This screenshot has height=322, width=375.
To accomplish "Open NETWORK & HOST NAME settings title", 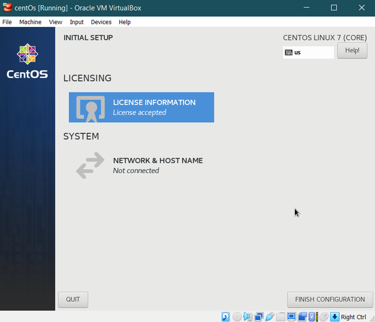I will pos(158,160).
